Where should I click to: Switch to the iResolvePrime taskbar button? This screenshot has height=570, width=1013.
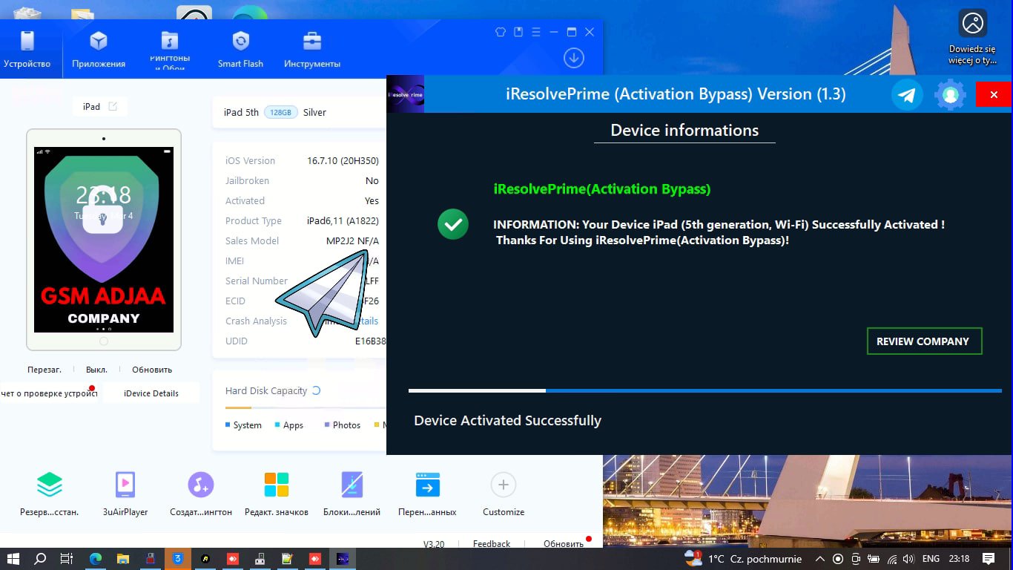point(343,559)
